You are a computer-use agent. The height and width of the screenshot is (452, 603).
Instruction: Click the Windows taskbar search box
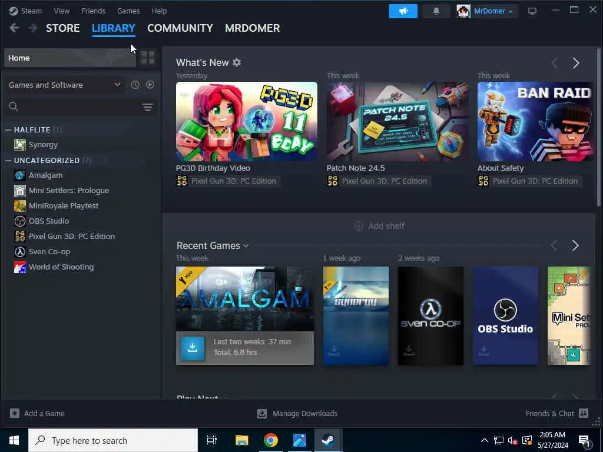point(113,440)
